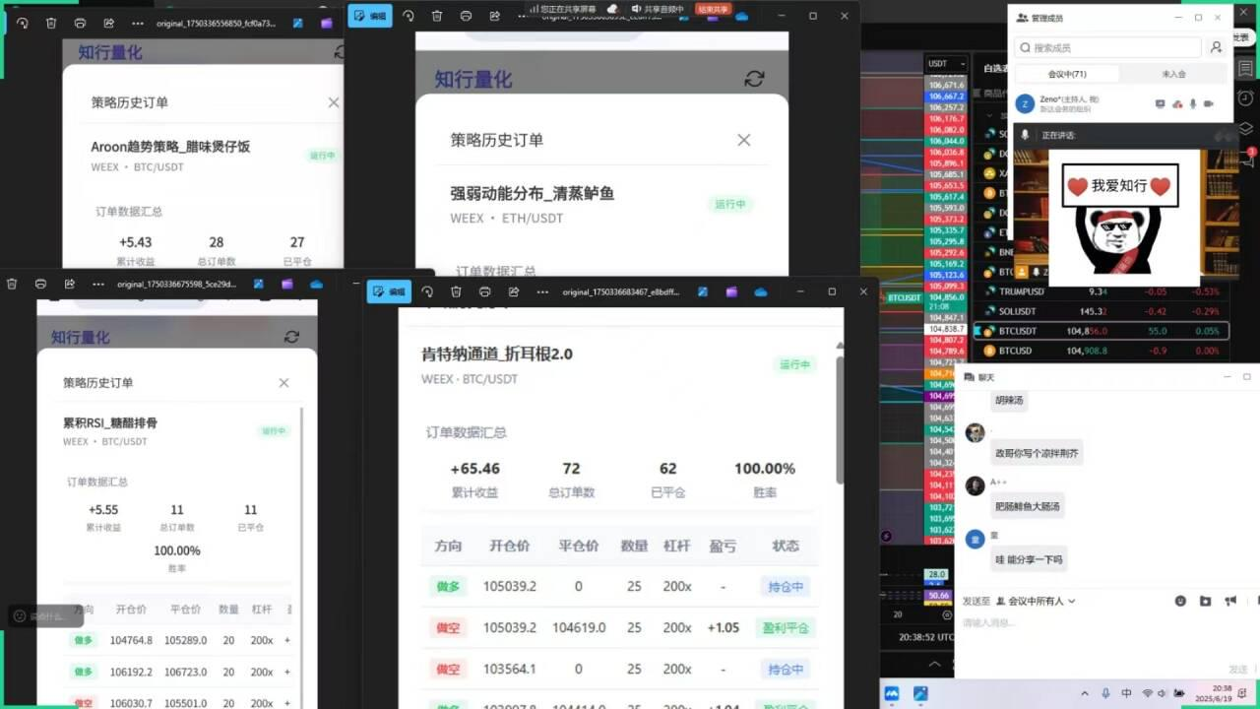Switch to the 未入会 tab

1173,74
